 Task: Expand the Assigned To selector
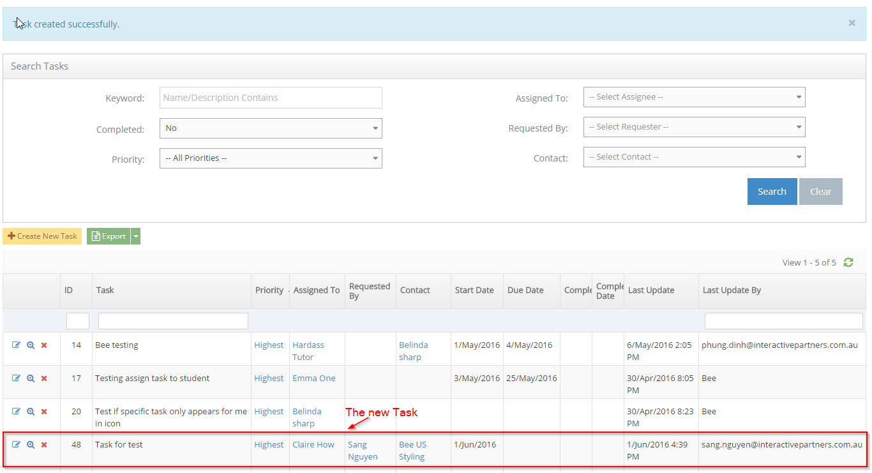694,97
